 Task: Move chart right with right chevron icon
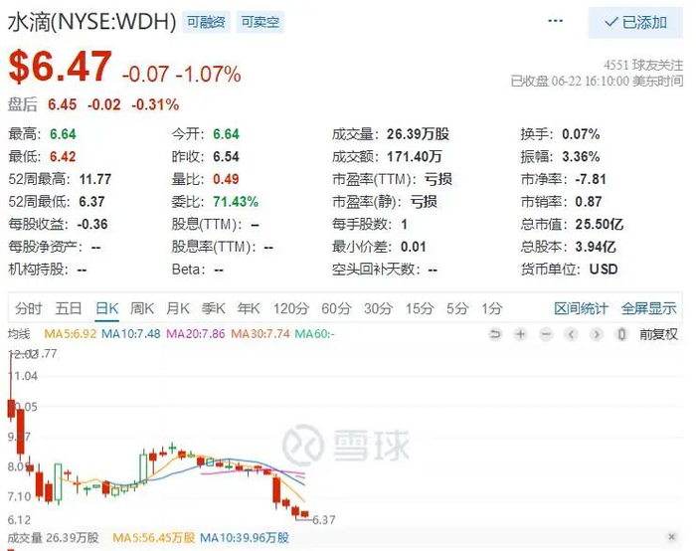click(597, 334)
